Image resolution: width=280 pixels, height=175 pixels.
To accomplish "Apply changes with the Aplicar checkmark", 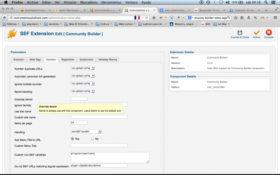I will pos(257,33).
